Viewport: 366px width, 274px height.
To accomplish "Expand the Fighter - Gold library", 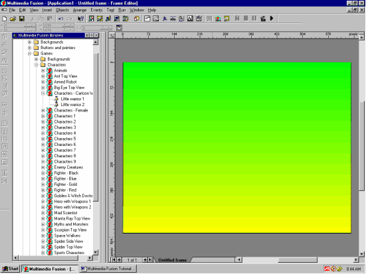I will 43,184.
